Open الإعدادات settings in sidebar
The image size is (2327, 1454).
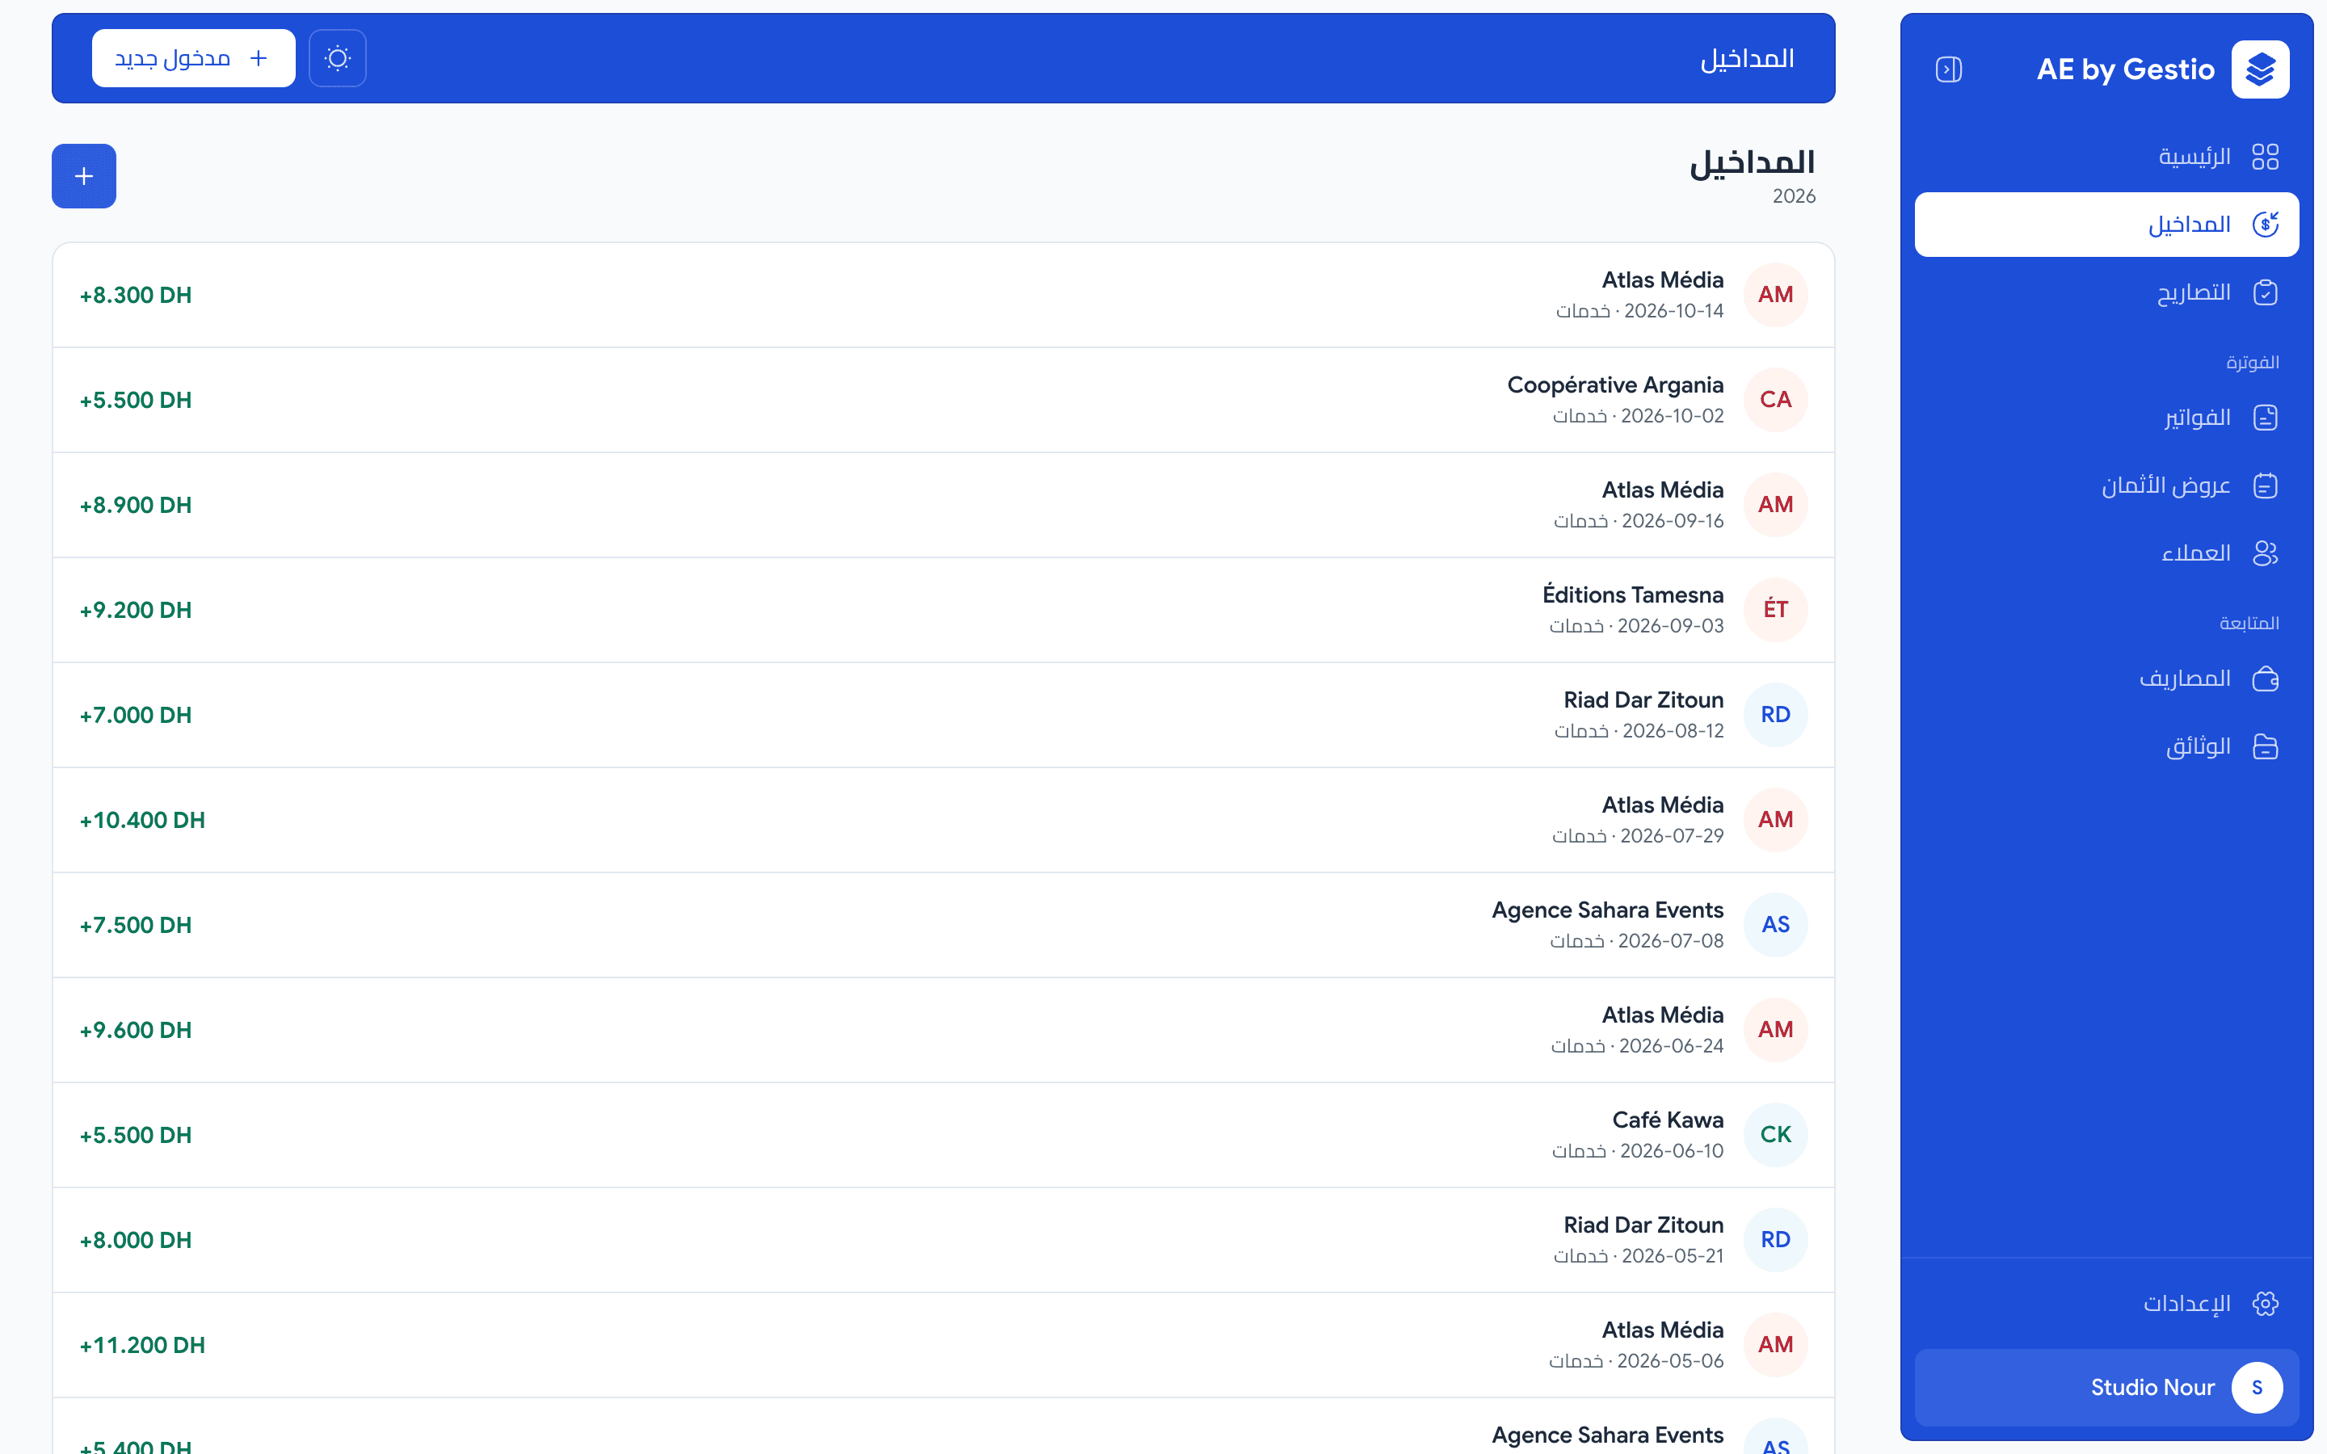click(2106, 1304)
